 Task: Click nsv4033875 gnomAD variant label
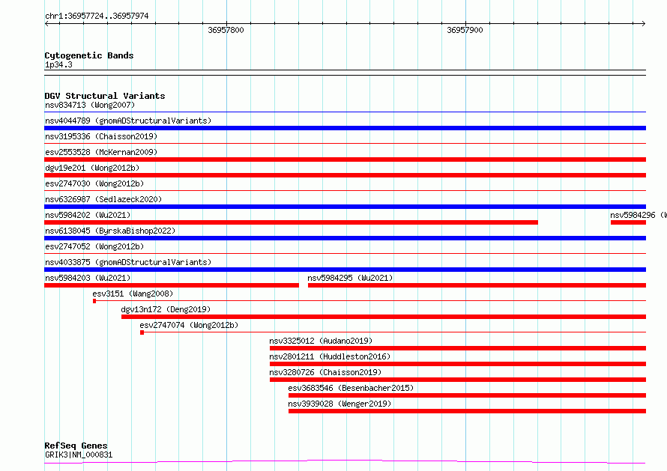[128, 262]
